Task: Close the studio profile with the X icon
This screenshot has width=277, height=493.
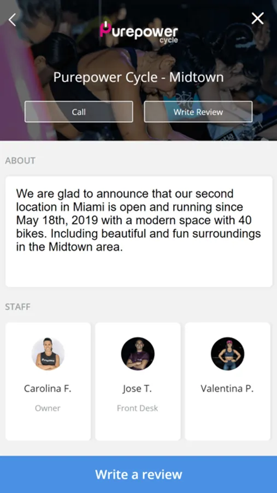Action: click(257, 19)
